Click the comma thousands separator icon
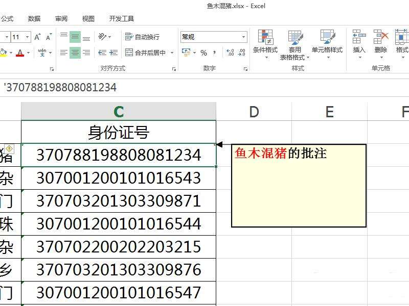The image size is (409, 306). coord(215,52)
